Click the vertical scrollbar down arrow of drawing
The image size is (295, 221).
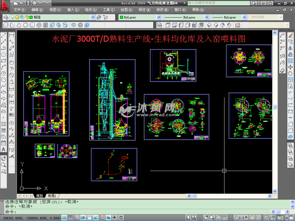[275, 191]
